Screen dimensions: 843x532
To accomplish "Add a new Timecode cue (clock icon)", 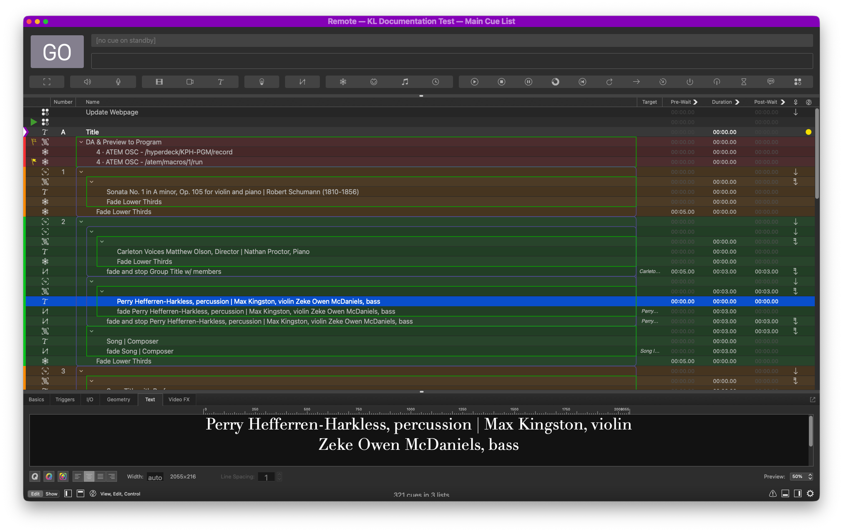I will click(436, 82).
